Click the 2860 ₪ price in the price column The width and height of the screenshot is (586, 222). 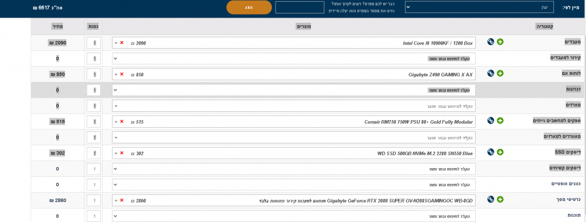(x=57, y=201)
